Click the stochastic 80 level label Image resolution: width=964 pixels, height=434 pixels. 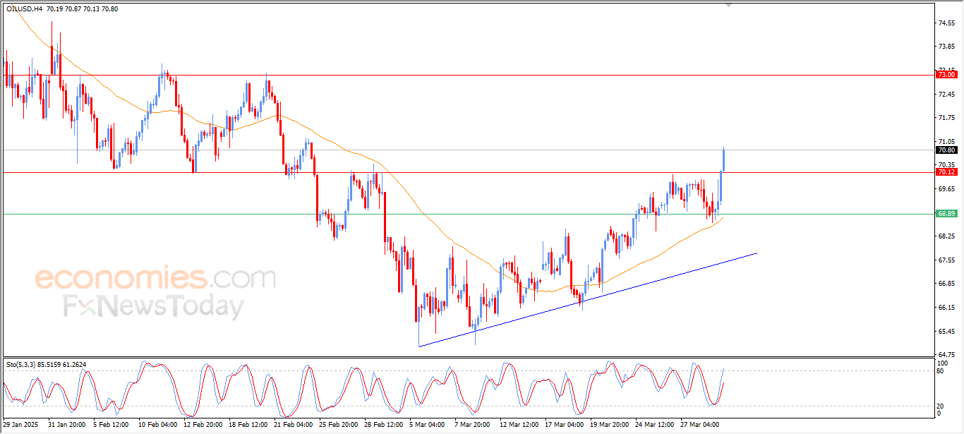click(941, 370)
